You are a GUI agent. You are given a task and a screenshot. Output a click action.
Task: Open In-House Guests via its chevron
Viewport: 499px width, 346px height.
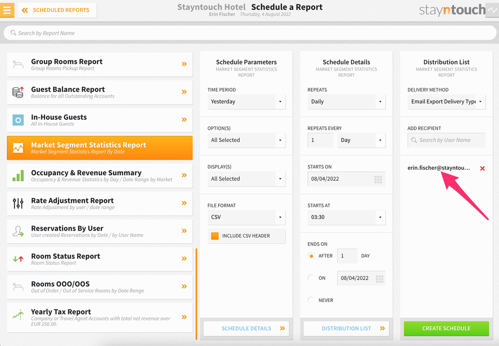click(x=184, y=119)
